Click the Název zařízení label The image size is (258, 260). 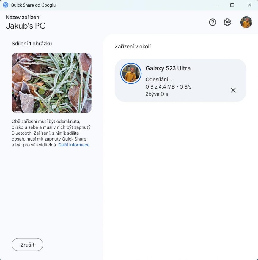23,17
